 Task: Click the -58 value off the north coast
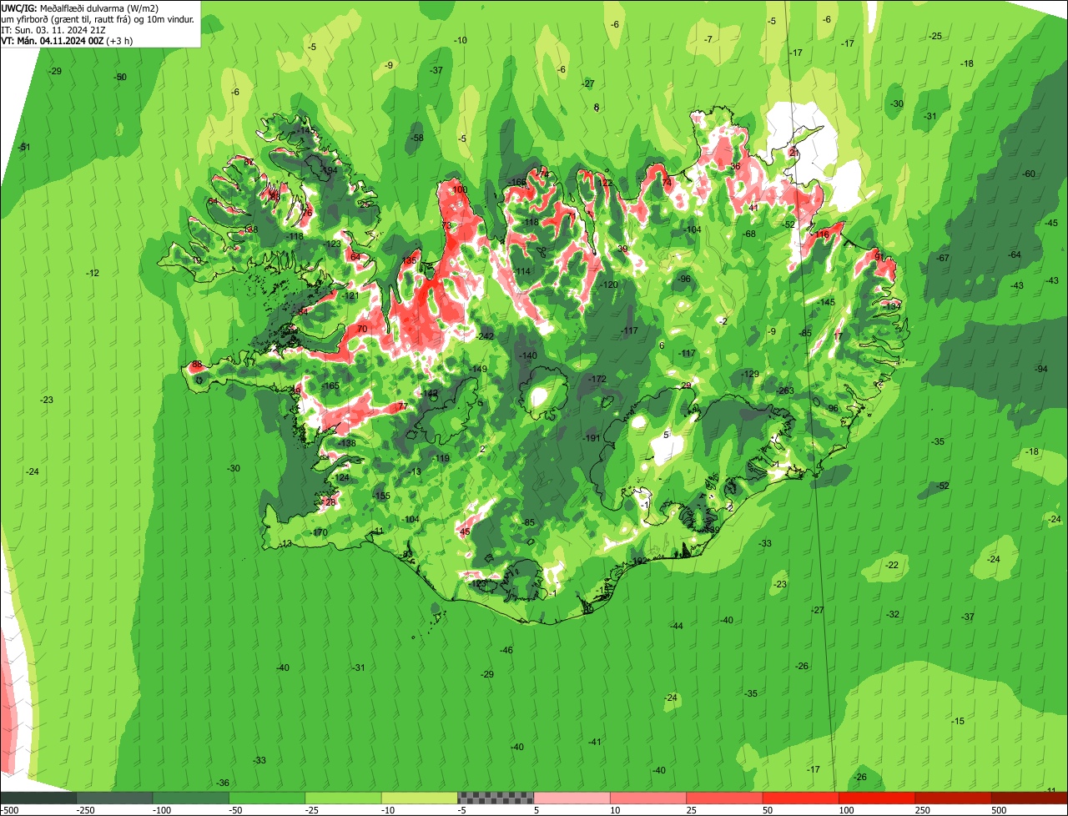pos(418,138)
